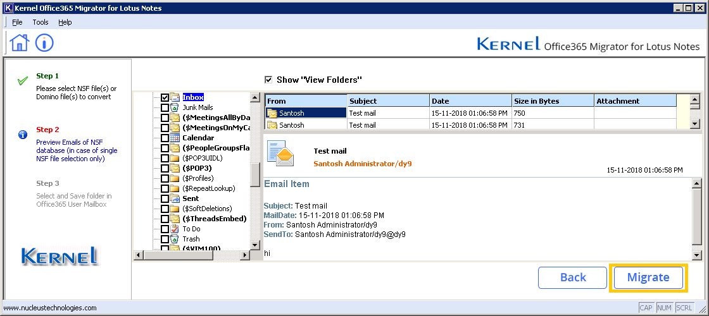Uncheck the Inbox folder checkbox

point(165,97)
